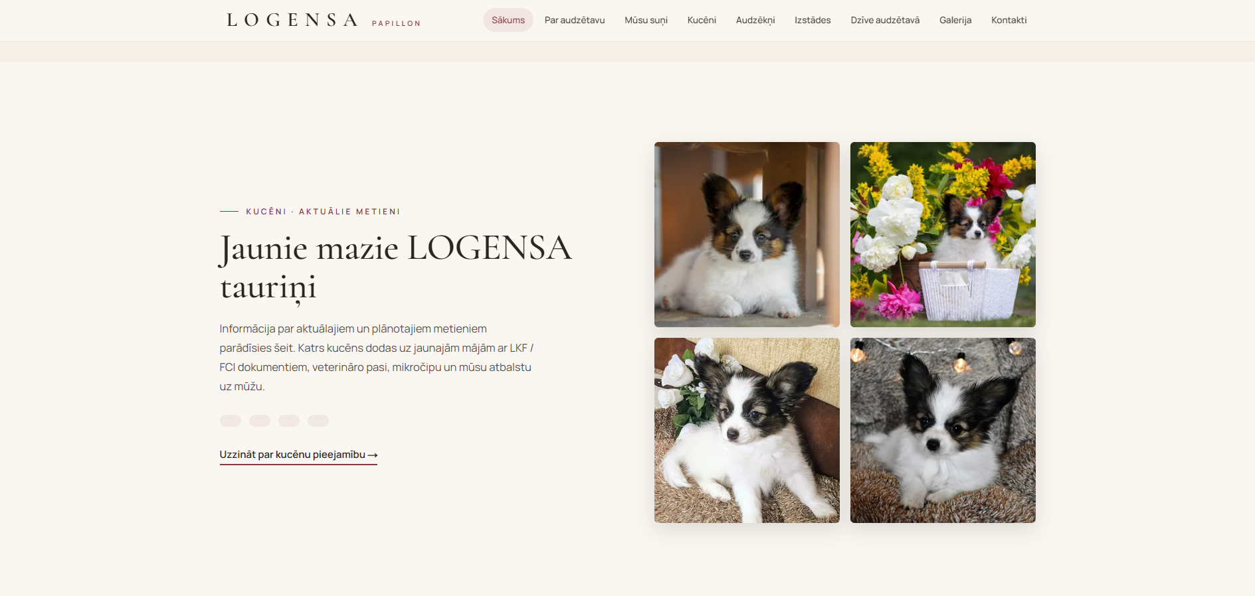The width and height of the screenshot is (1255, 596).
Task: Navigate to Audzēkņi
Action: (x=755, y=20)
